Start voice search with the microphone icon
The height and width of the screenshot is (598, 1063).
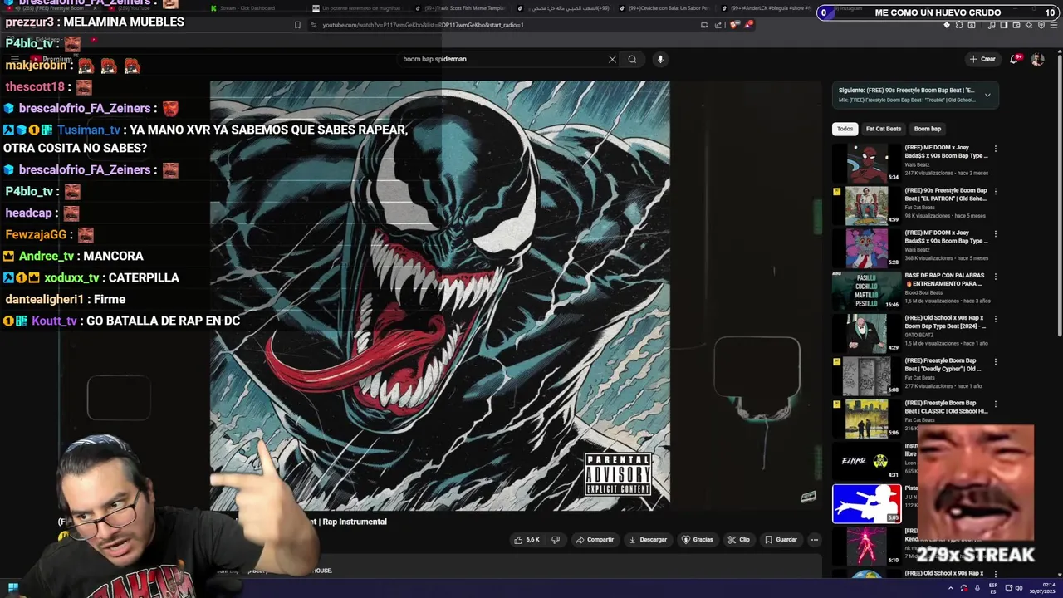pyautogui.click(x=660, y=59)
